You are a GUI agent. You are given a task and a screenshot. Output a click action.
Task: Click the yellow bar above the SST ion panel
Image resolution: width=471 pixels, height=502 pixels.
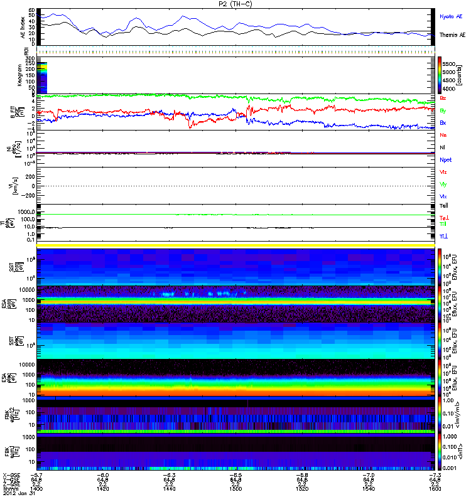pyautogui.click(x=235, y=245)
